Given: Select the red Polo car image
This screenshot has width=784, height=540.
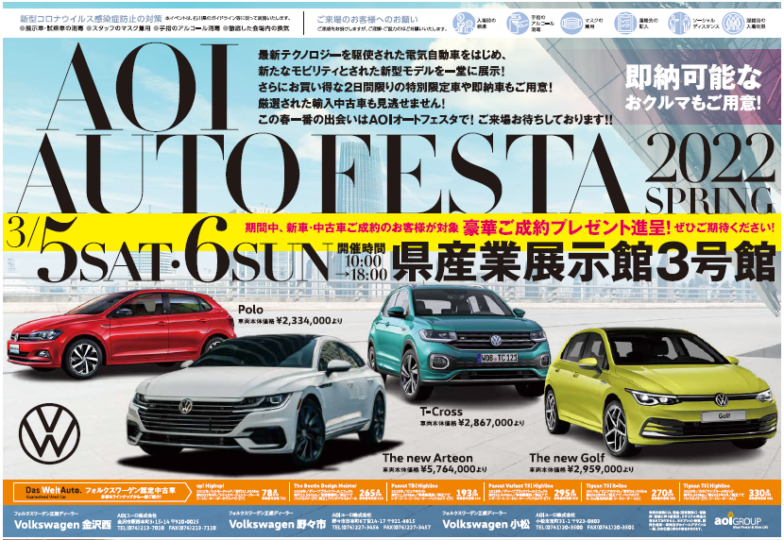Looking at the screenshot, I should coord(121,332).
